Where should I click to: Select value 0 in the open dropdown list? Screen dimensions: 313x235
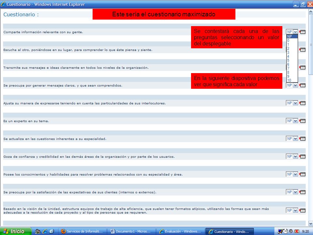(x=292, y=40)
